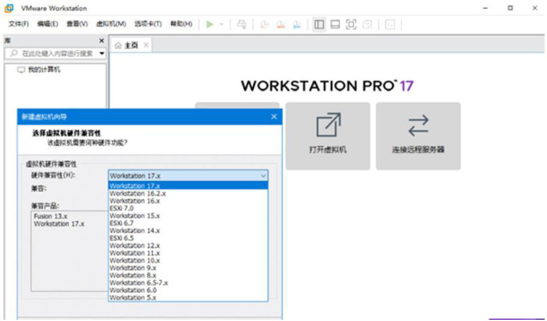Viewport: 547px width, 321px height.
Task: Click the Unity mode toolbar icon
Action: [367, 25]
